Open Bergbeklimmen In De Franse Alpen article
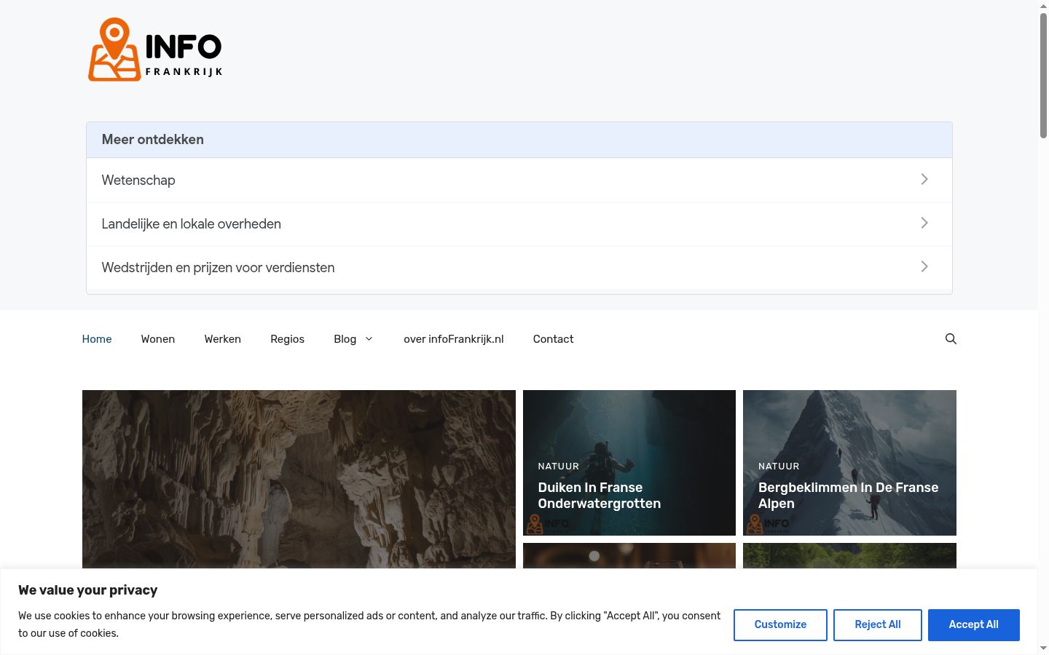Image resolution: width=1049 pixels, height=655 pixels. 849,496
